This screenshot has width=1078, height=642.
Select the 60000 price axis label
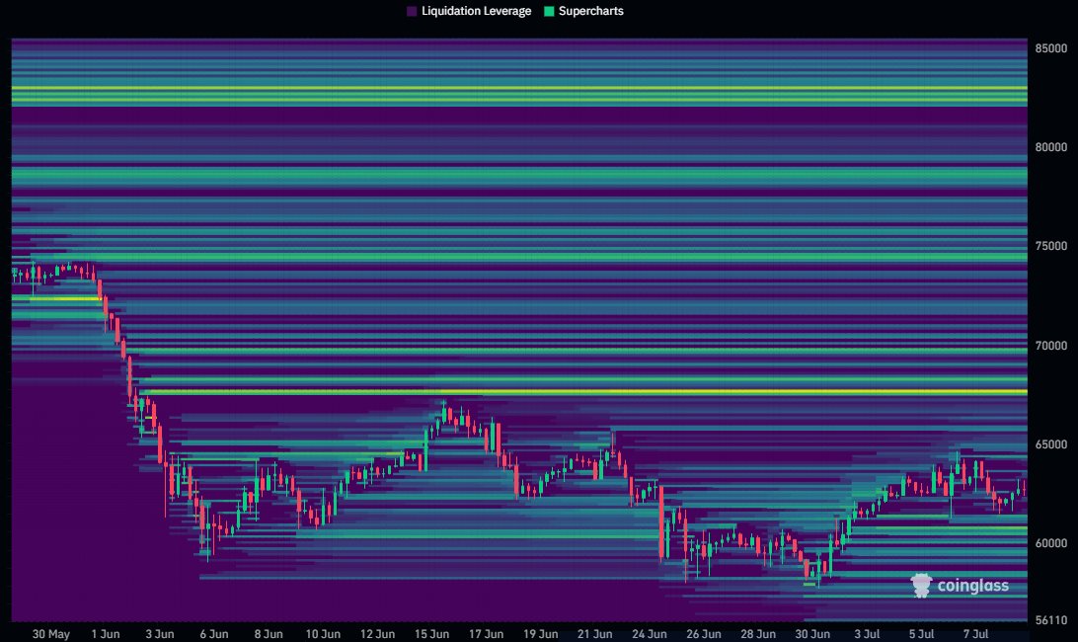[1051, 543]
